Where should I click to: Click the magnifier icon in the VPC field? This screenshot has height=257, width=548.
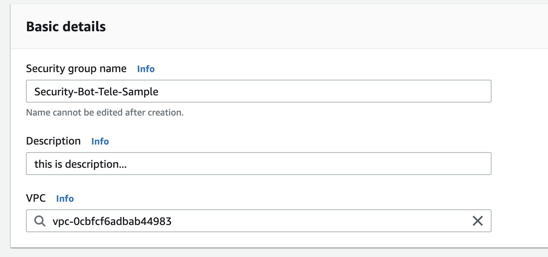pos(40,221)
